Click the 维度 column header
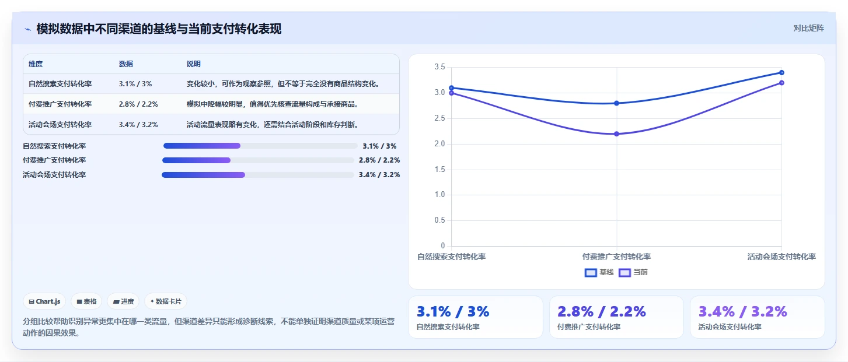The height and width of the screenshot is (362, 848). click(x=36, y=64)
